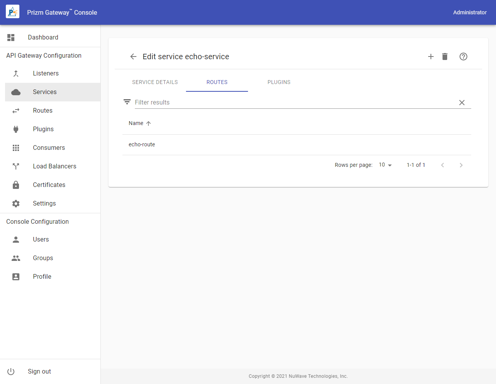This screenshot has width=496, height=384.
Task: Open the Rows per page dropdown
Action: pos(385,165)
